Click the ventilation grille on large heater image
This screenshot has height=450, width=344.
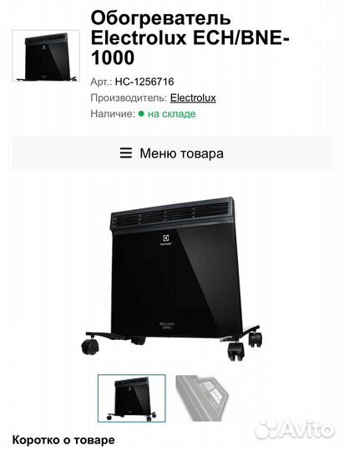[x=171, y=215]
